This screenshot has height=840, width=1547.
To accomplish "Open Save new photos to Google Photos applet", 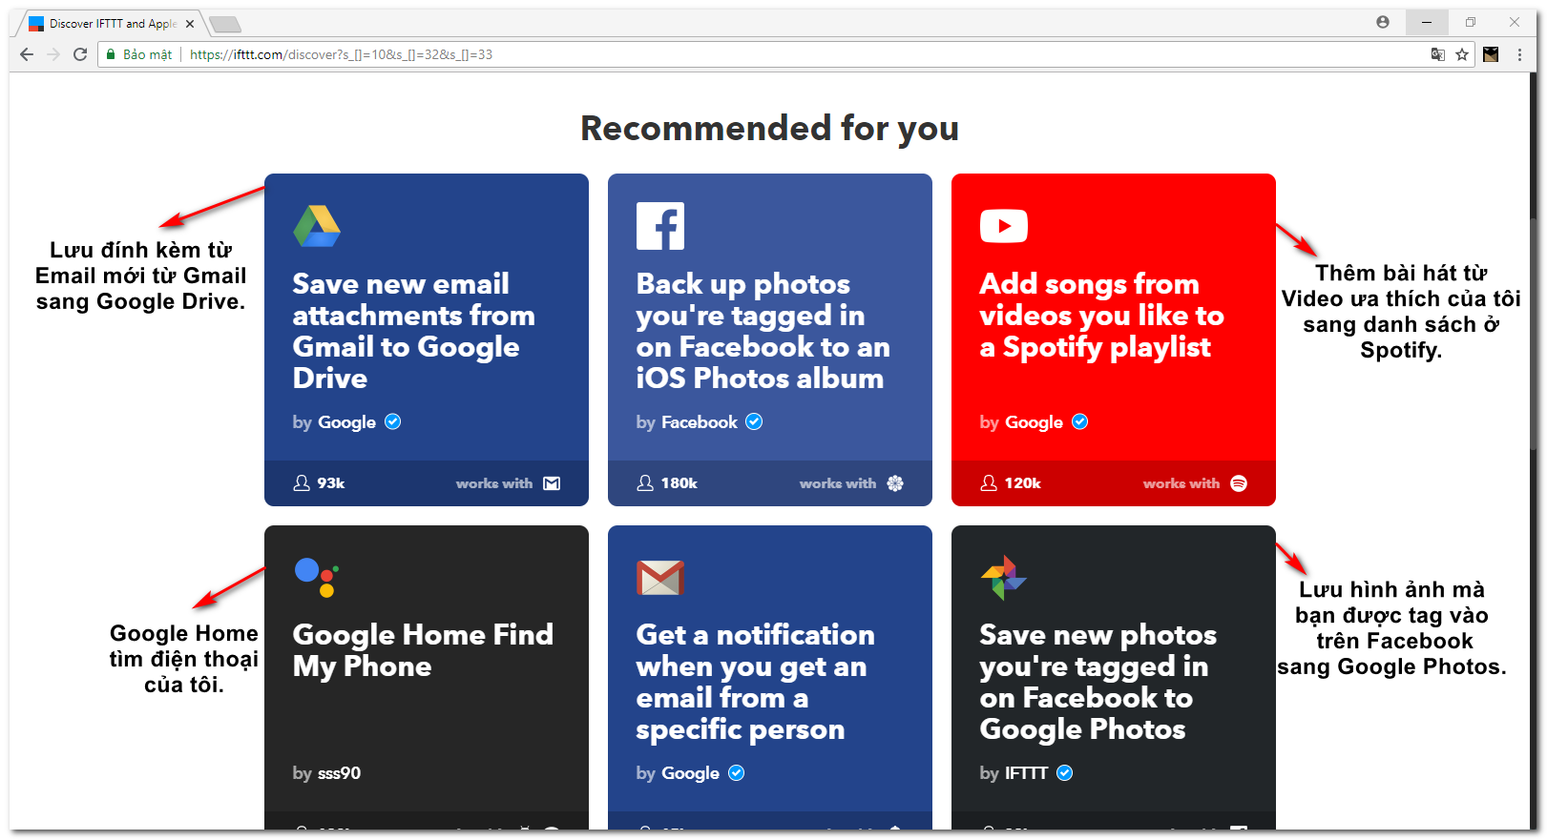I will pyautogui.click(x=1114, y=677).
